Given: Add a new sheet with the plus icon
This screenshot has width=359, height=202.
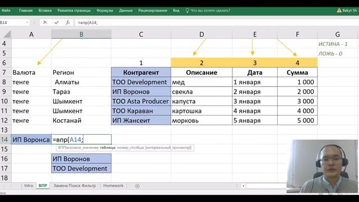Looking at the screenshot, I should coord(137,186).
